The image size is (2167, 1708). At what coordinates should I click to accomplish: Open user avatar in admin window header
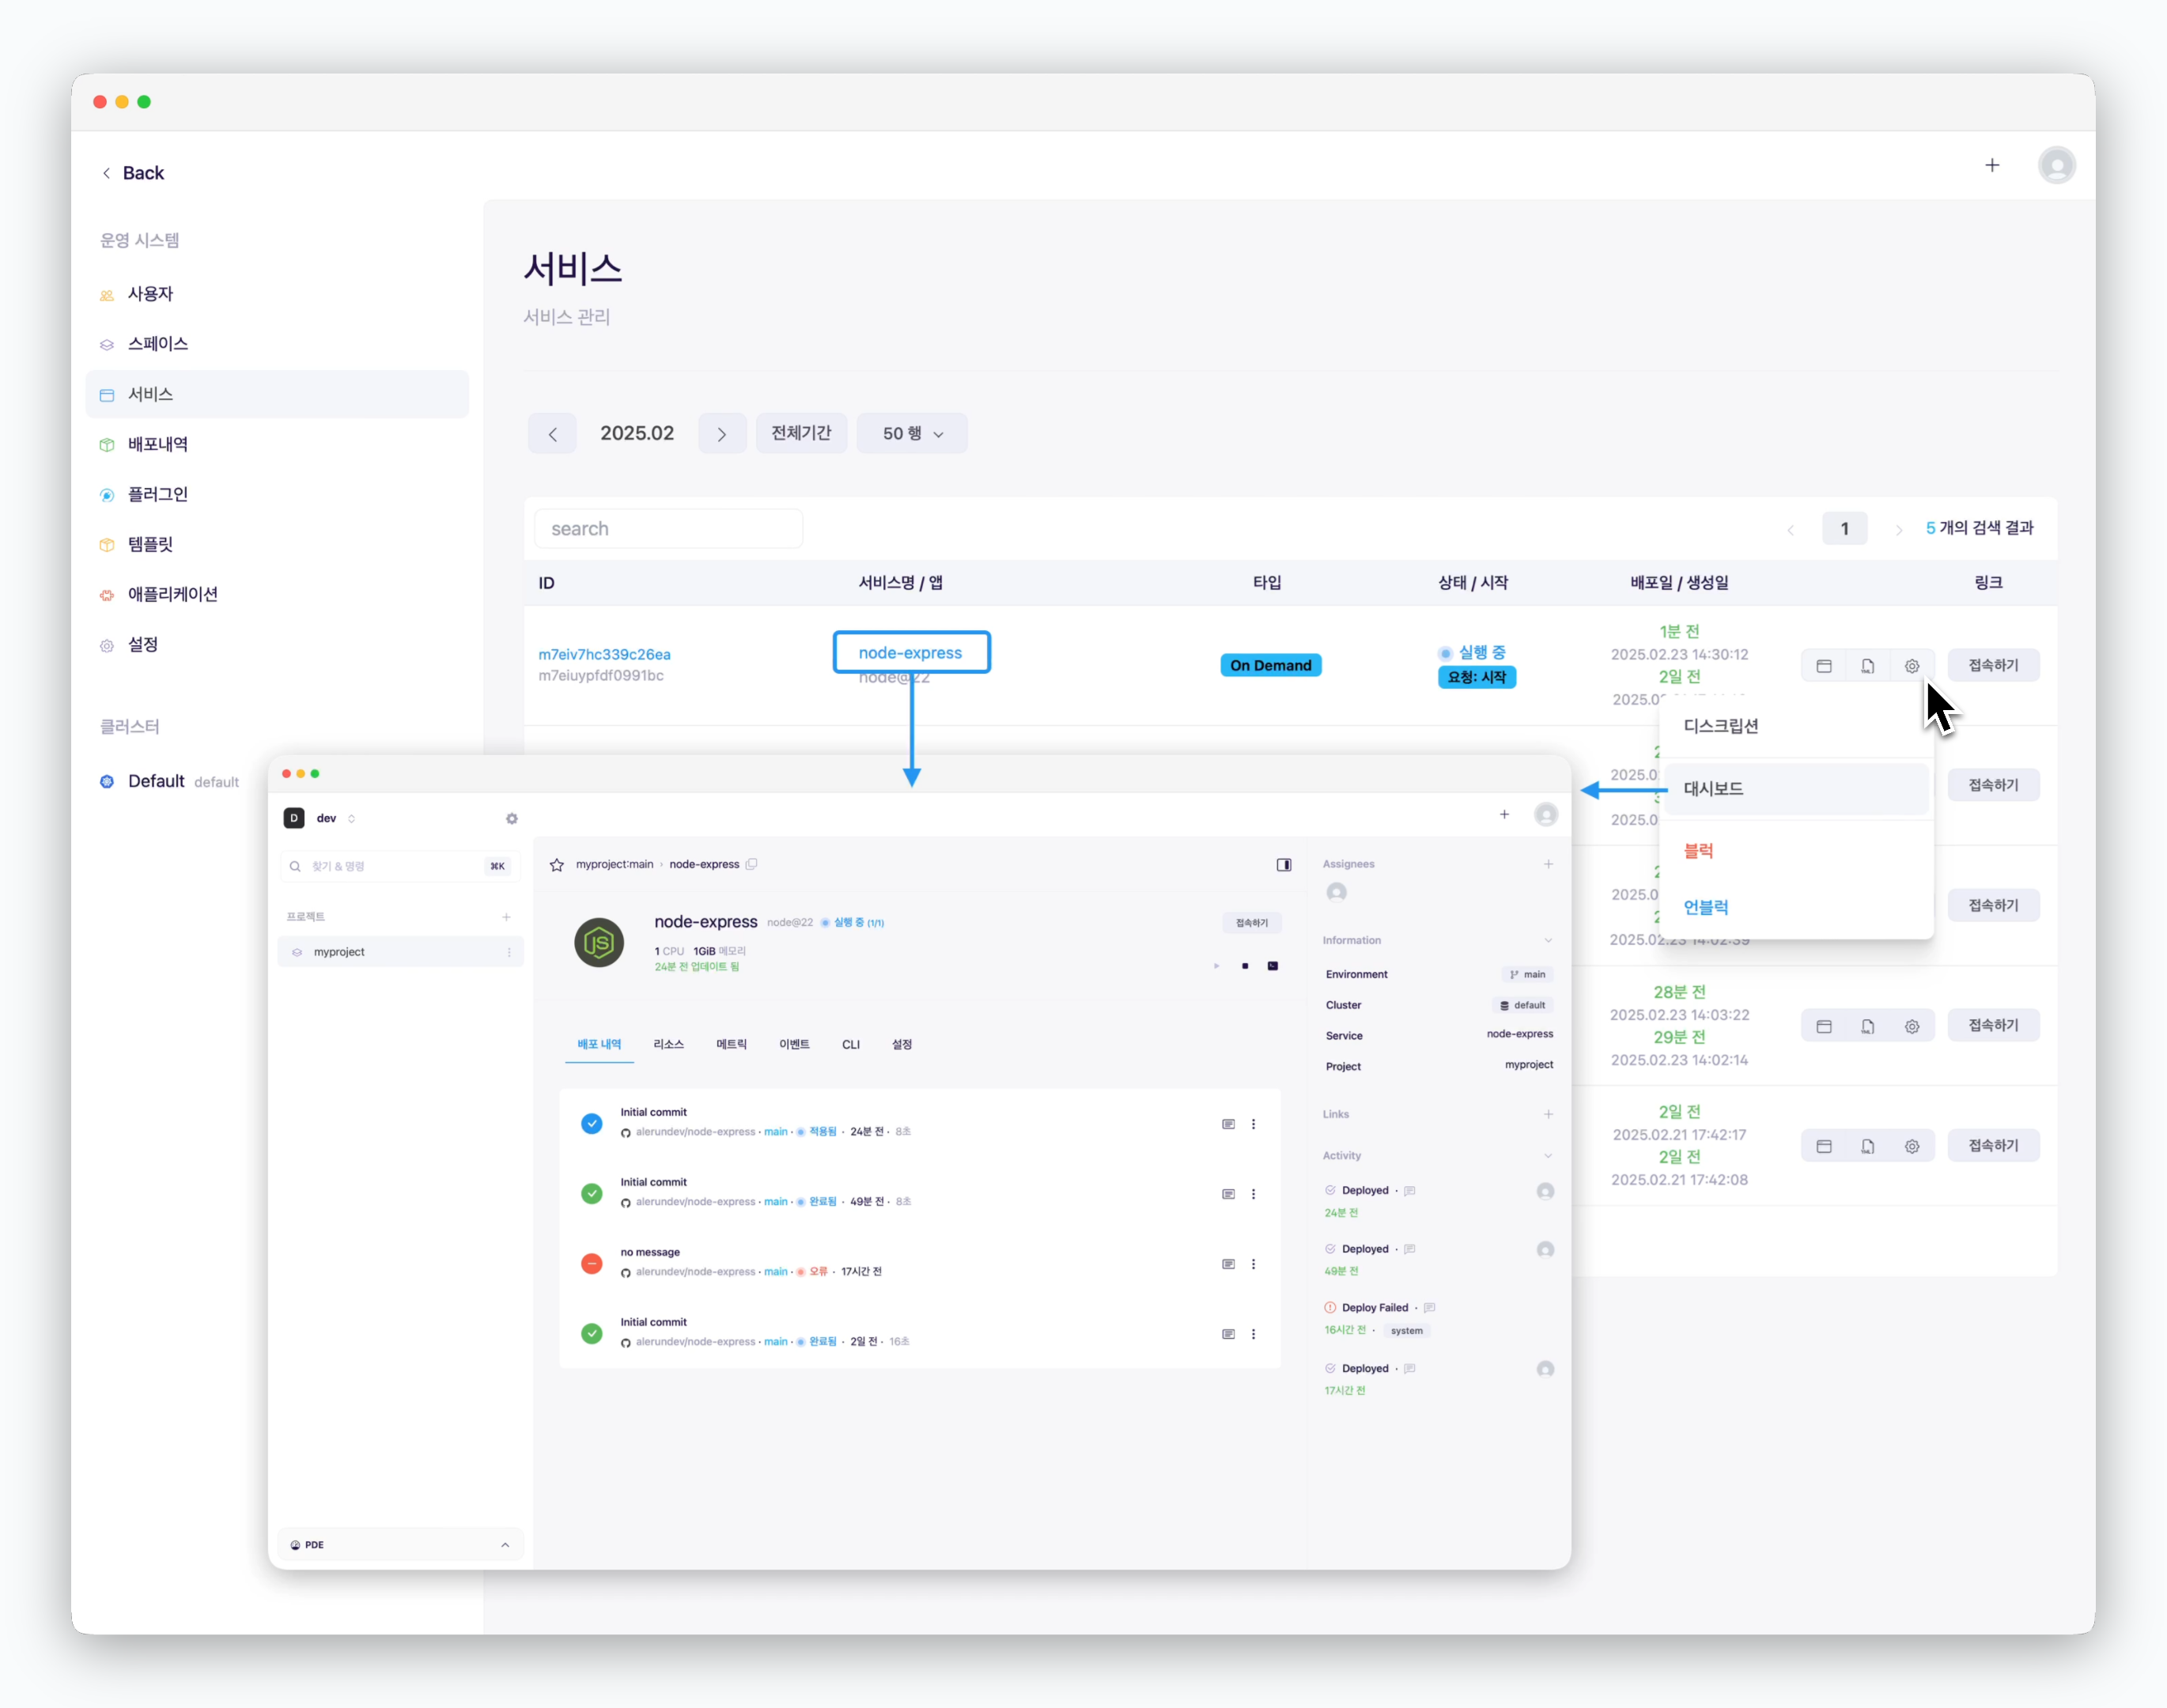click(2056, 165)
